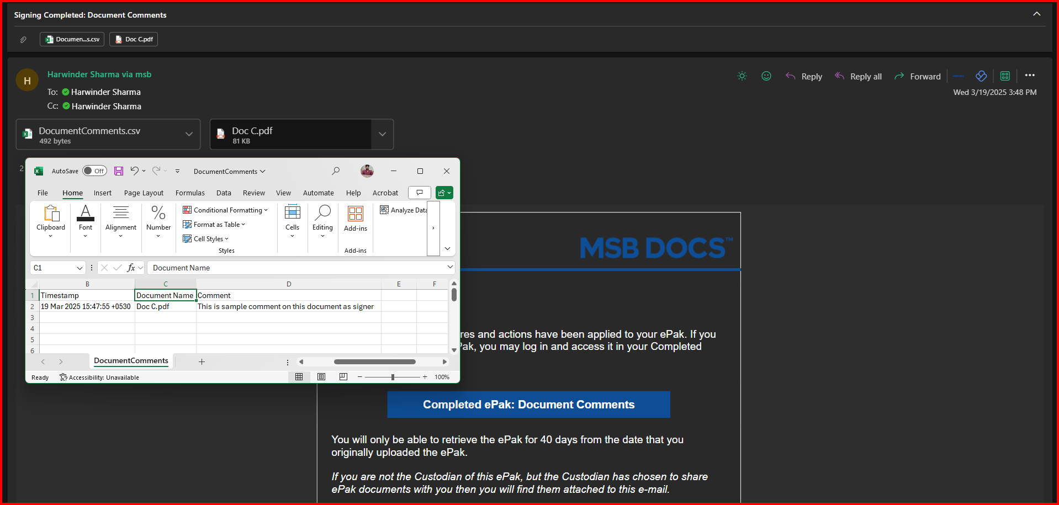The width and height of the screenshot is (1059, 505).
Task: Open Analyze Data in the ribbon
Action: click(x=404, y=210)
